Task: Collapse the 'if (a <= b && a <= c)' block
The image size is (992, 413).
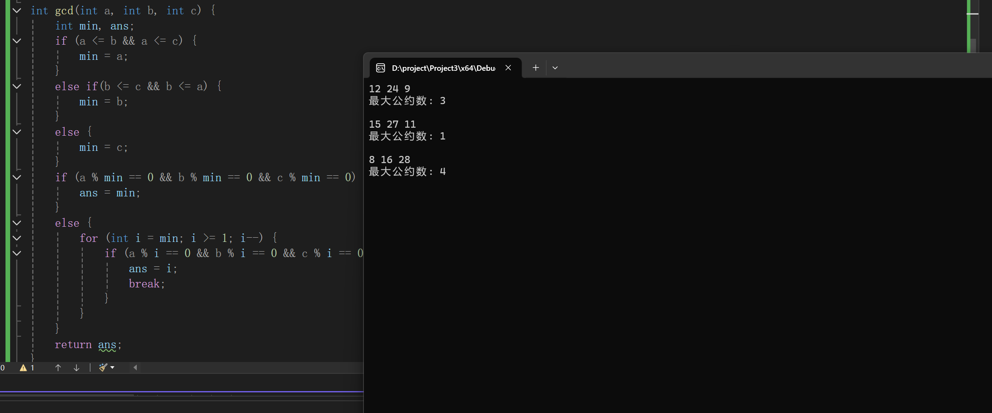Action: (x=17, y=41)
